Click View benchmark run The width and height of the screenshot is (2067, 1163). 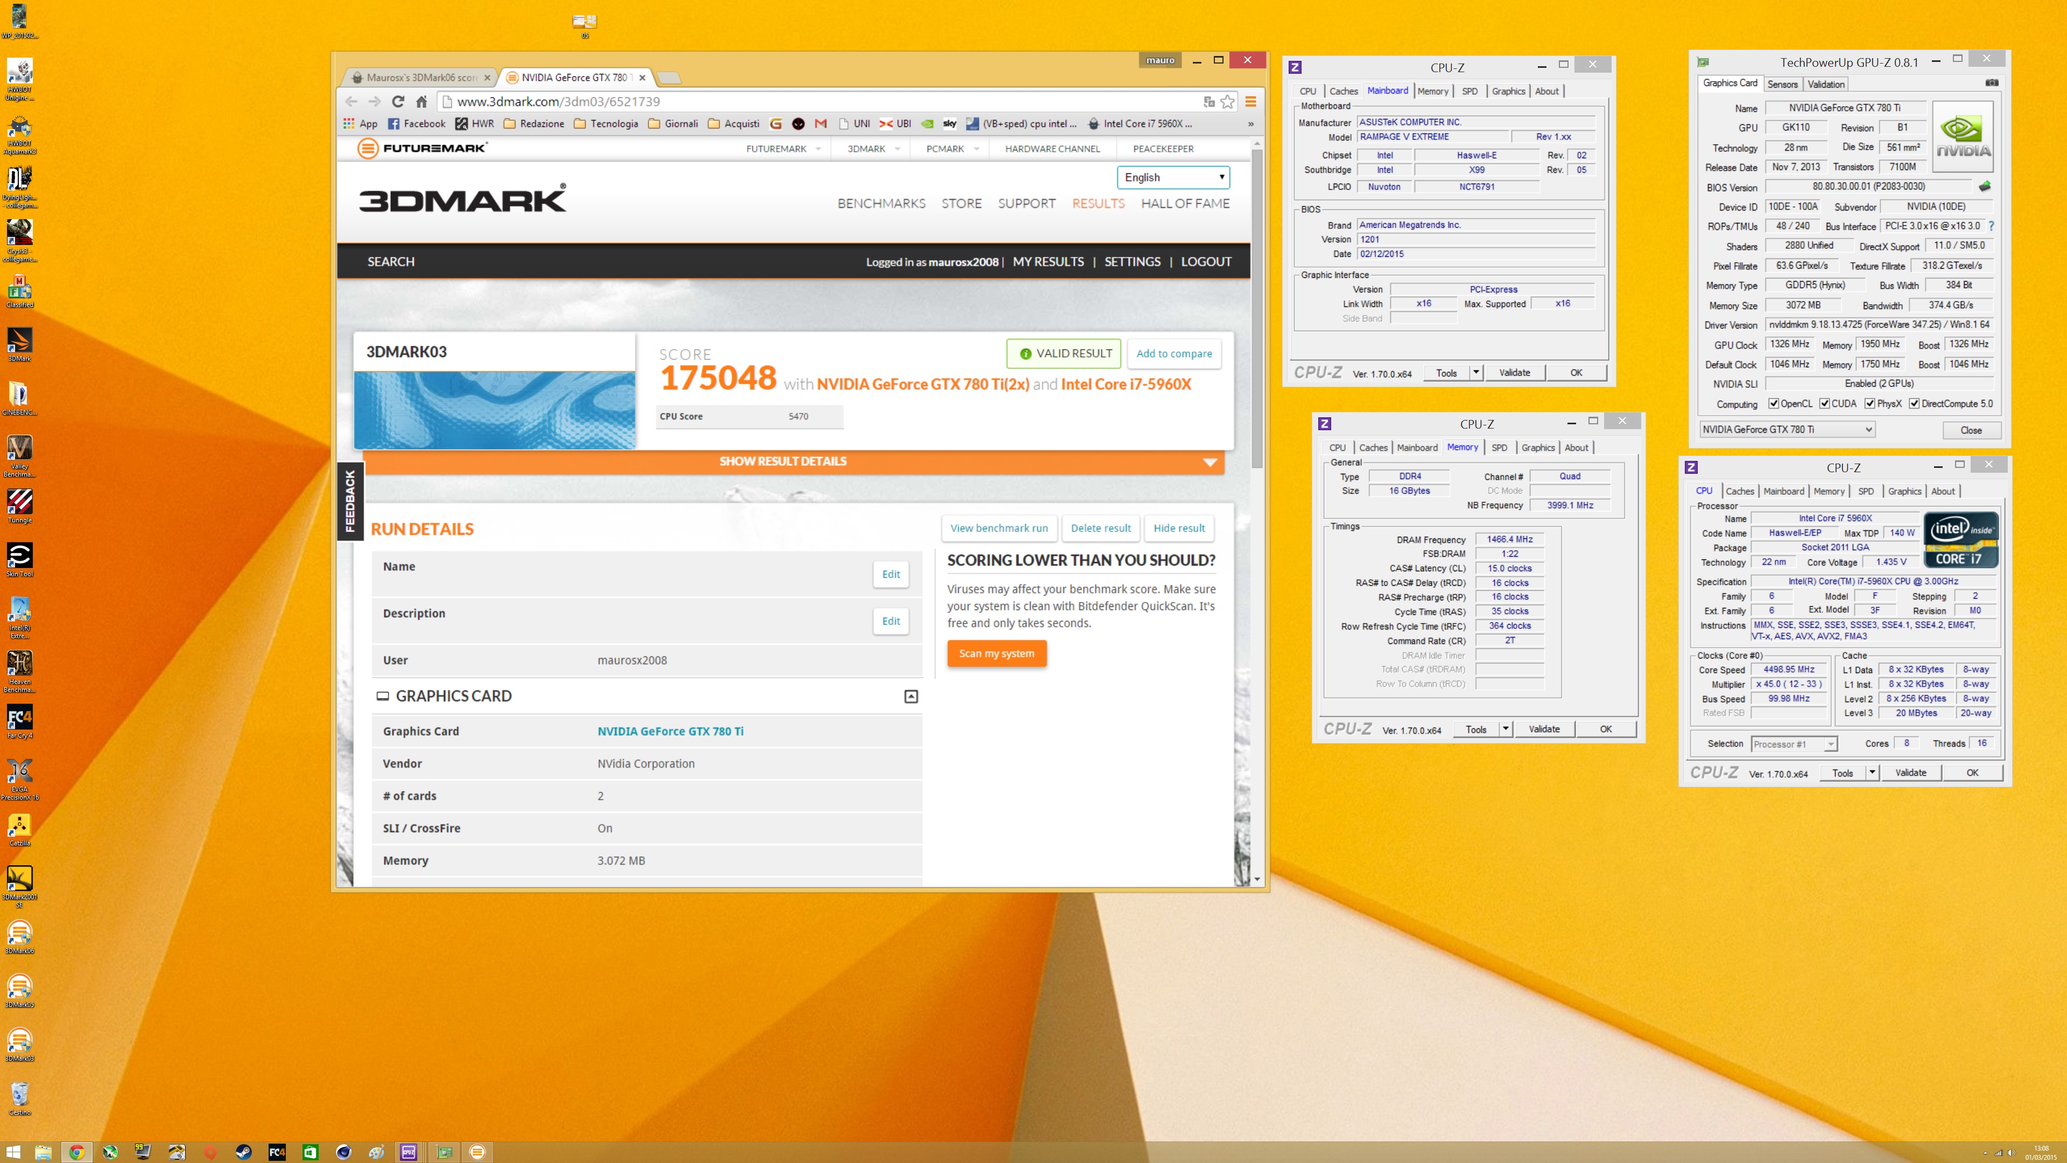click(x=999, y=528)
